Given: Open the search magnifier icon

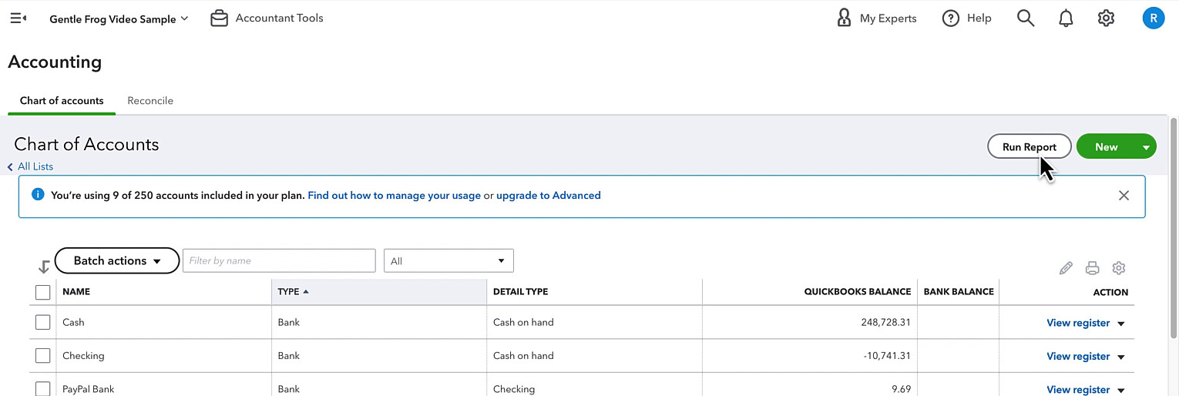Looking at the screenshot, I should [1026, 18].
